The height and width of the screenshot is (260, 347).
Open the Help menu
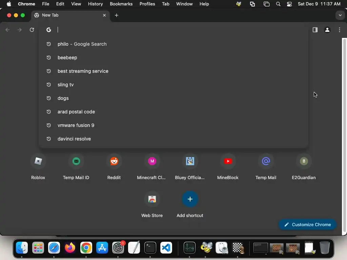(204, 4)
